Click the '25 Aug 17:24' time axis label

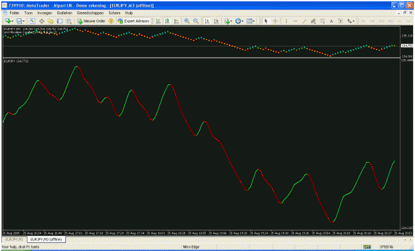click(135, 233)
